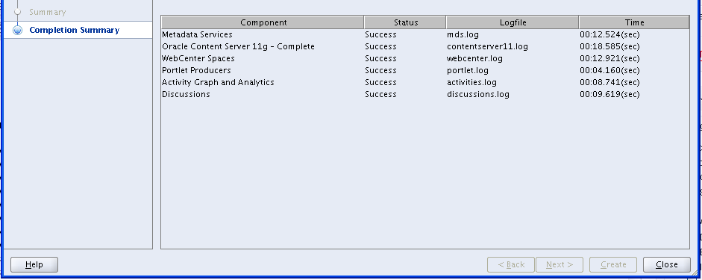The width and height of the screenshot is (702, 280).
Task: Click the Time column header
Action: 634,22
